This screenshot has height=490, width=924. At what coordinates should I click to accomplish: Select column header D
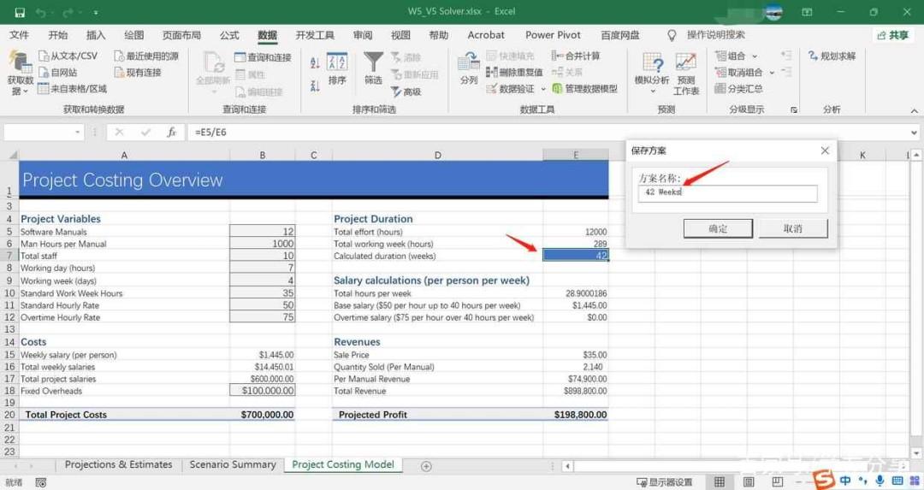click(x=437, y=155)
